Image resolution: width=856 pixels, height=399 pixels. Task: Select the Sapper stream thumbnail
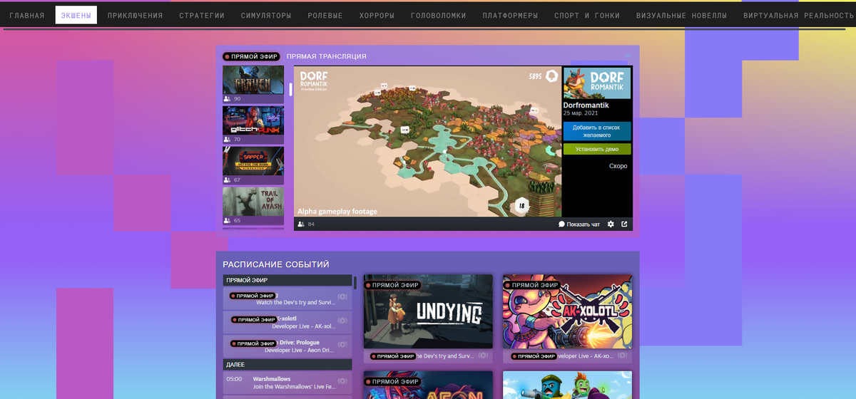[253, 161]
